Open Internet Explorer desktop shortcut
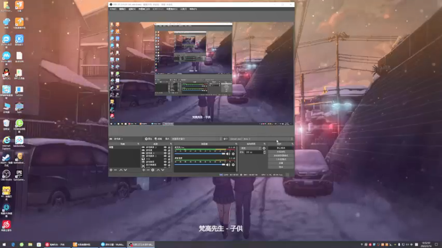 (6, 143)
